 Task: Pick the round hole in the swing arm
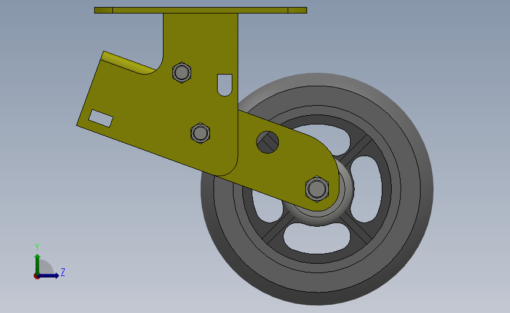(x=268, y=142)
